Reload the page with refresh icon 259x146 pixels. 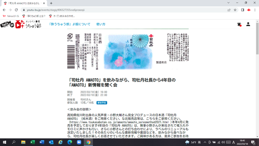(x=16, y=10)
